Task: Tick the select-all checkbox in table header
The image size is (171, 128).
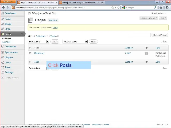Action: 30,48
